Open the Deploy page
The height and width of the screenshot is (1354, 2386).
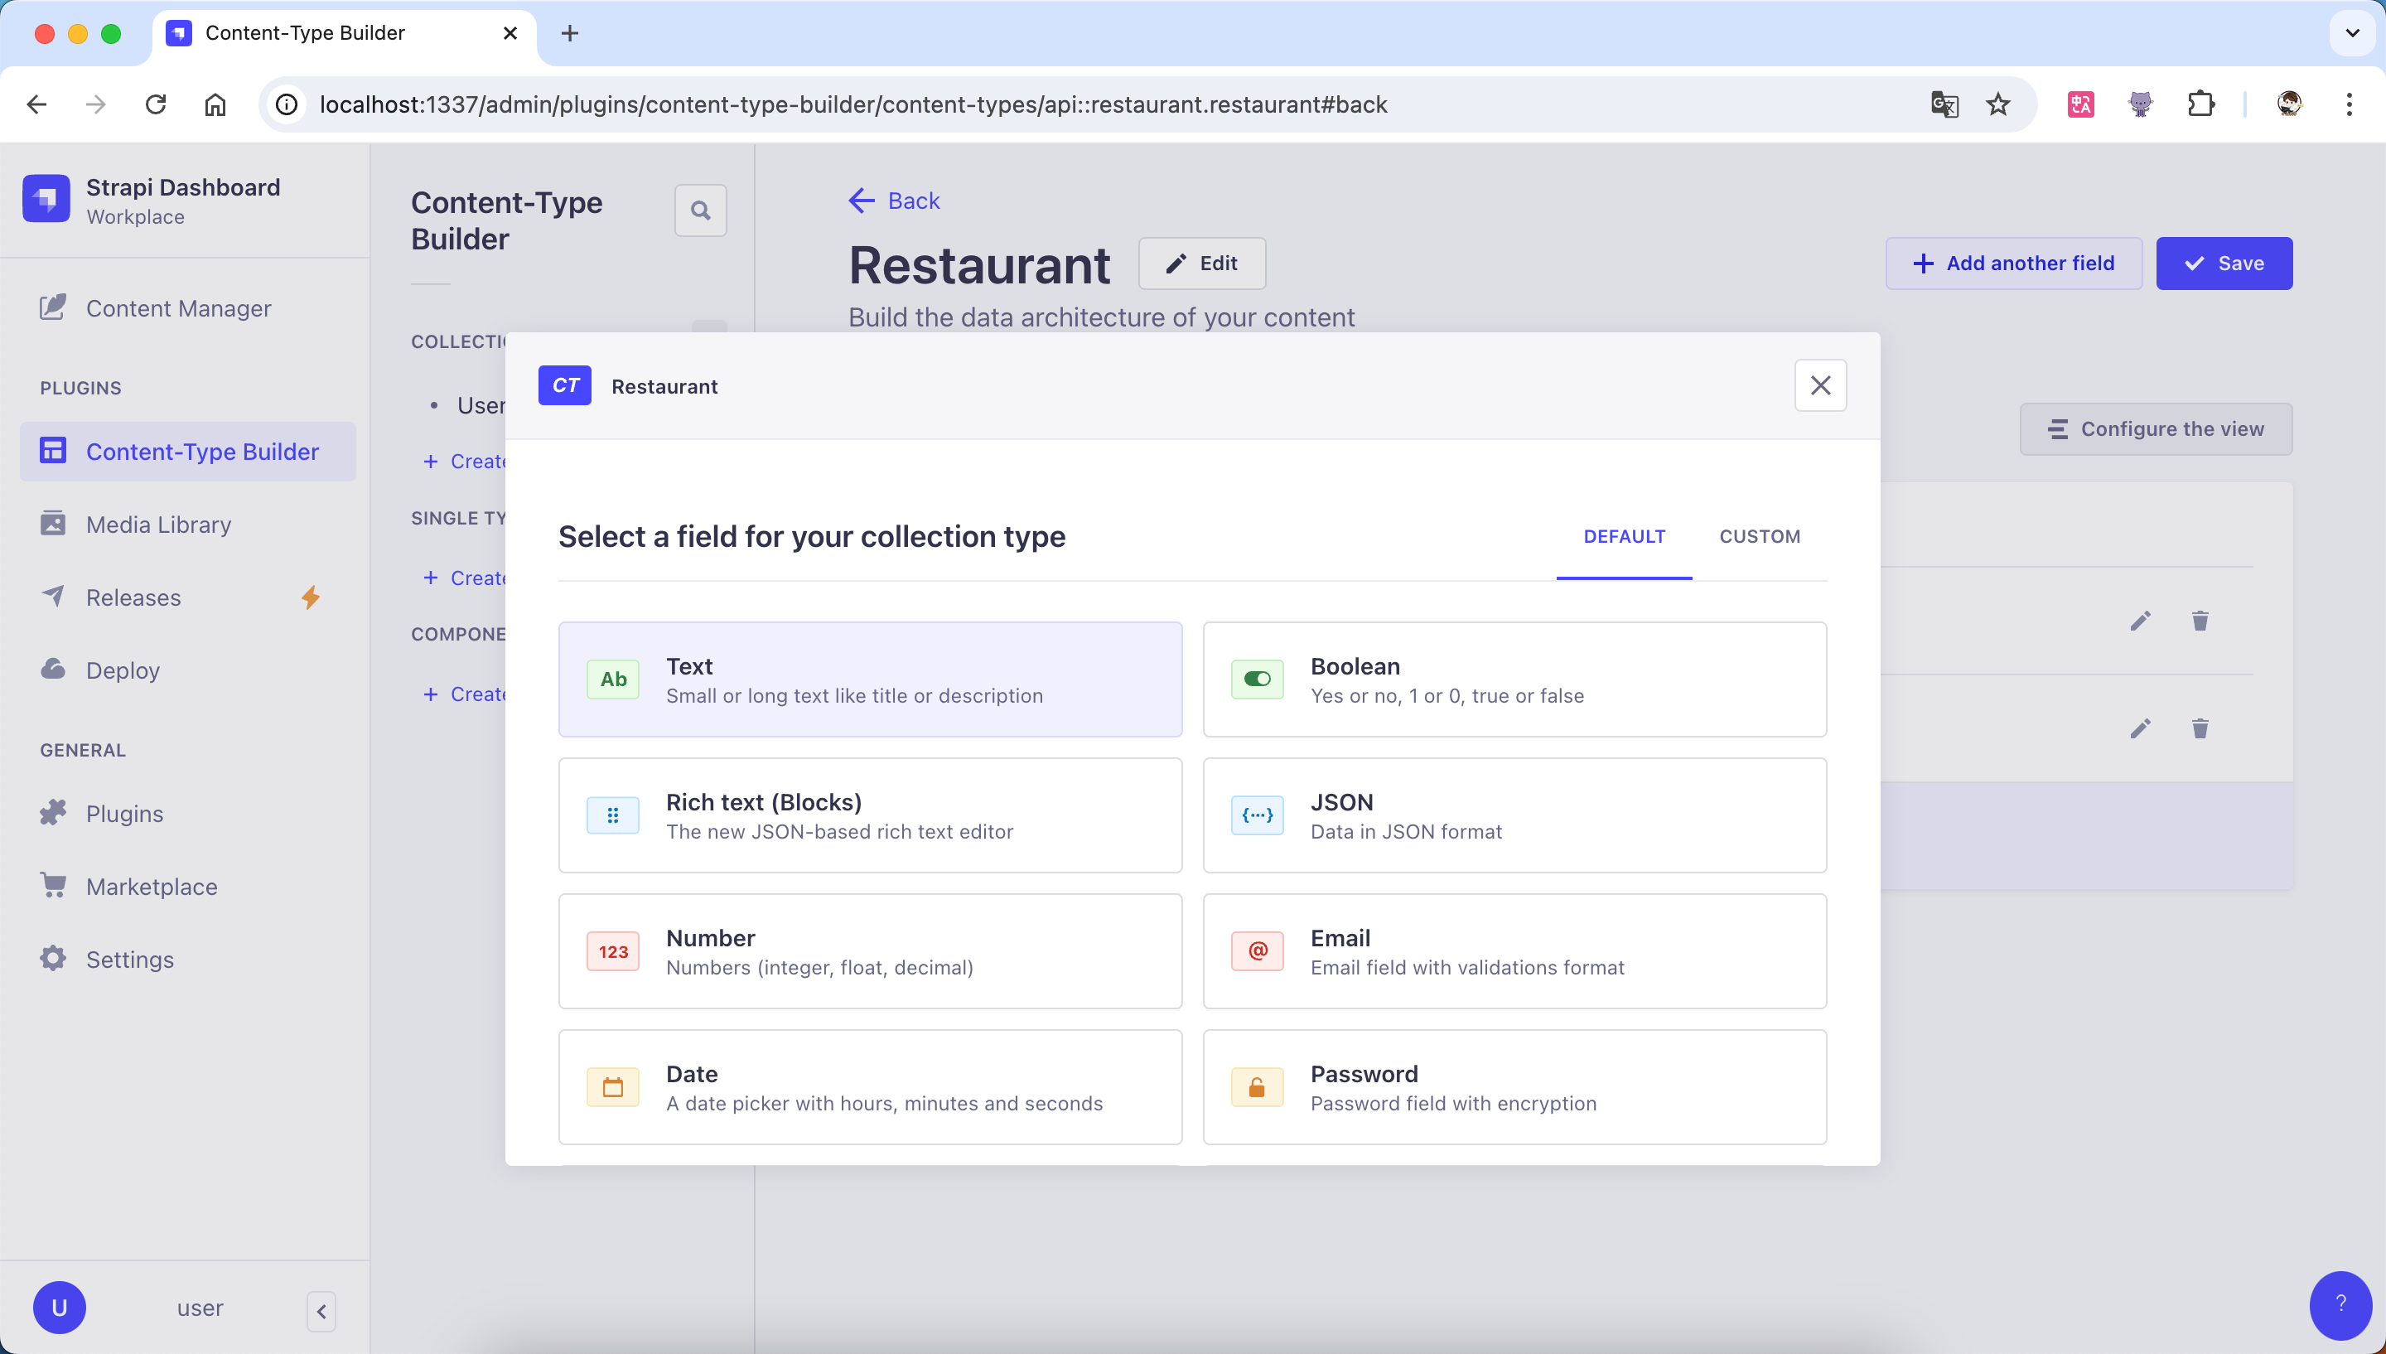point(123,670)
